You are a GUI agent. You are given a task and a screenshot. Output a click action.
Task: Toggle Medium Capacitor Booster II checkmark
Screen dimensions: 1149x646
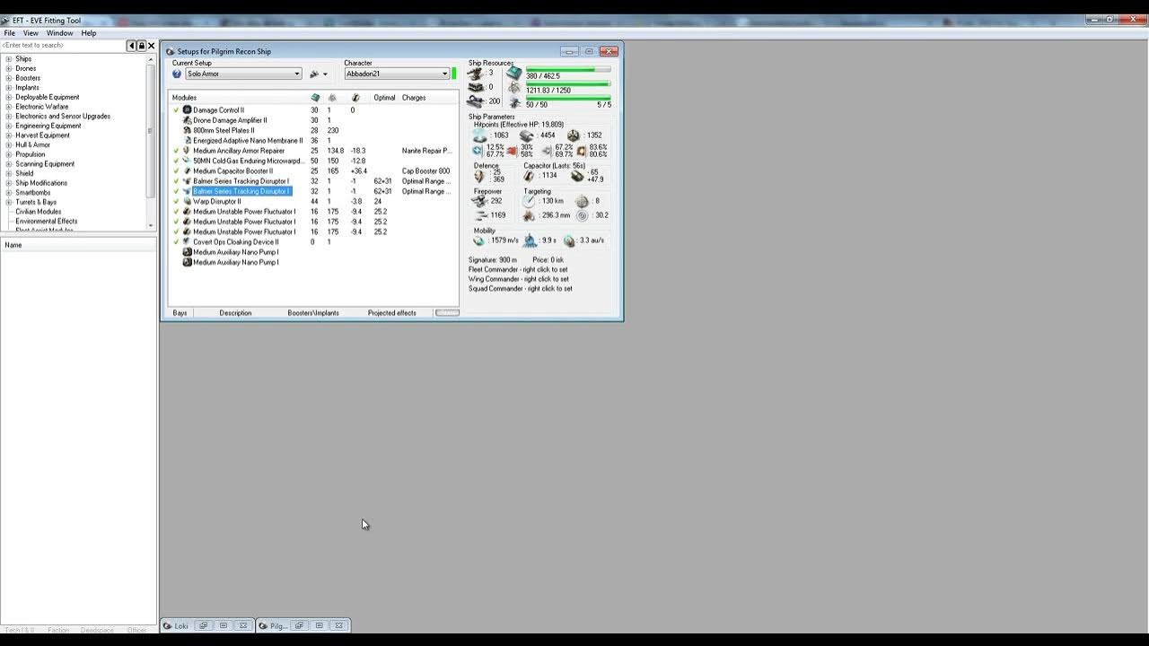[177, 171]
